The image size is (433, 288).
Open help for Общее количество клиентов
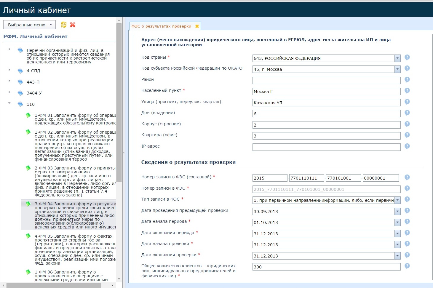tap(407, 266)
